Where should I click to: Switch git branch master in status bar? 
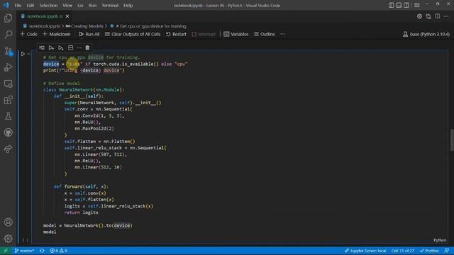coord(24,251)
